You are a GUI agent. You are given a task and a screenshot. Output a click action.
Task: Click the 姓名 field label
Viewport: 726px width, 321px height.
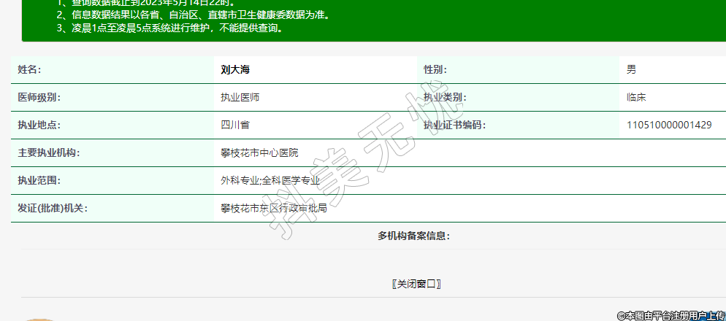pyautogui.click(x=29, y=69)
